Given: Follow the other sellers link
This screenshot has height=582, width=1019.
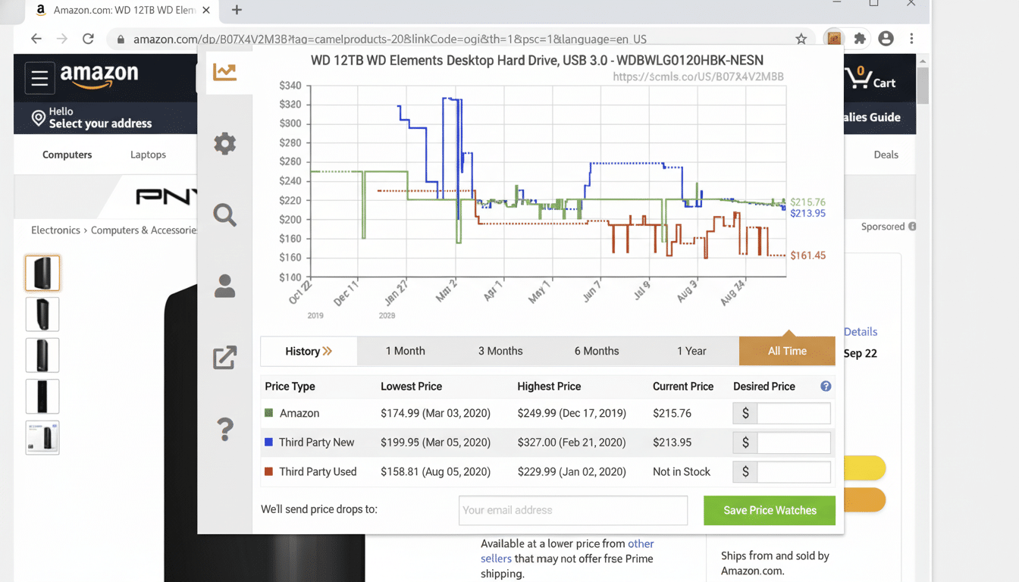Looking at the screenshot, I should pos(641,543).
